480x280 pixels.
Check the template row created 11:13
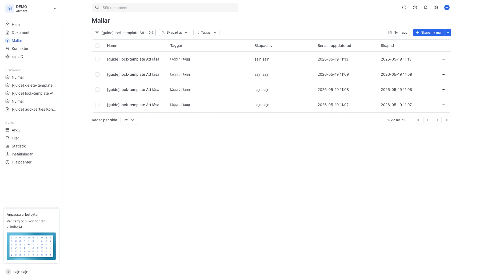(x=97, y=59)
